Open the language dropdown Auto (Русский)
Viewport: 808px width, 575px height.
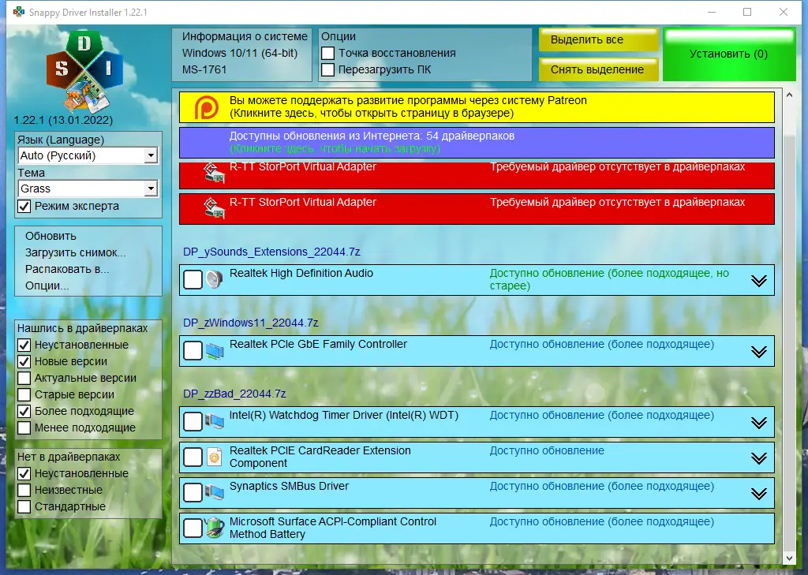point(88,155)
